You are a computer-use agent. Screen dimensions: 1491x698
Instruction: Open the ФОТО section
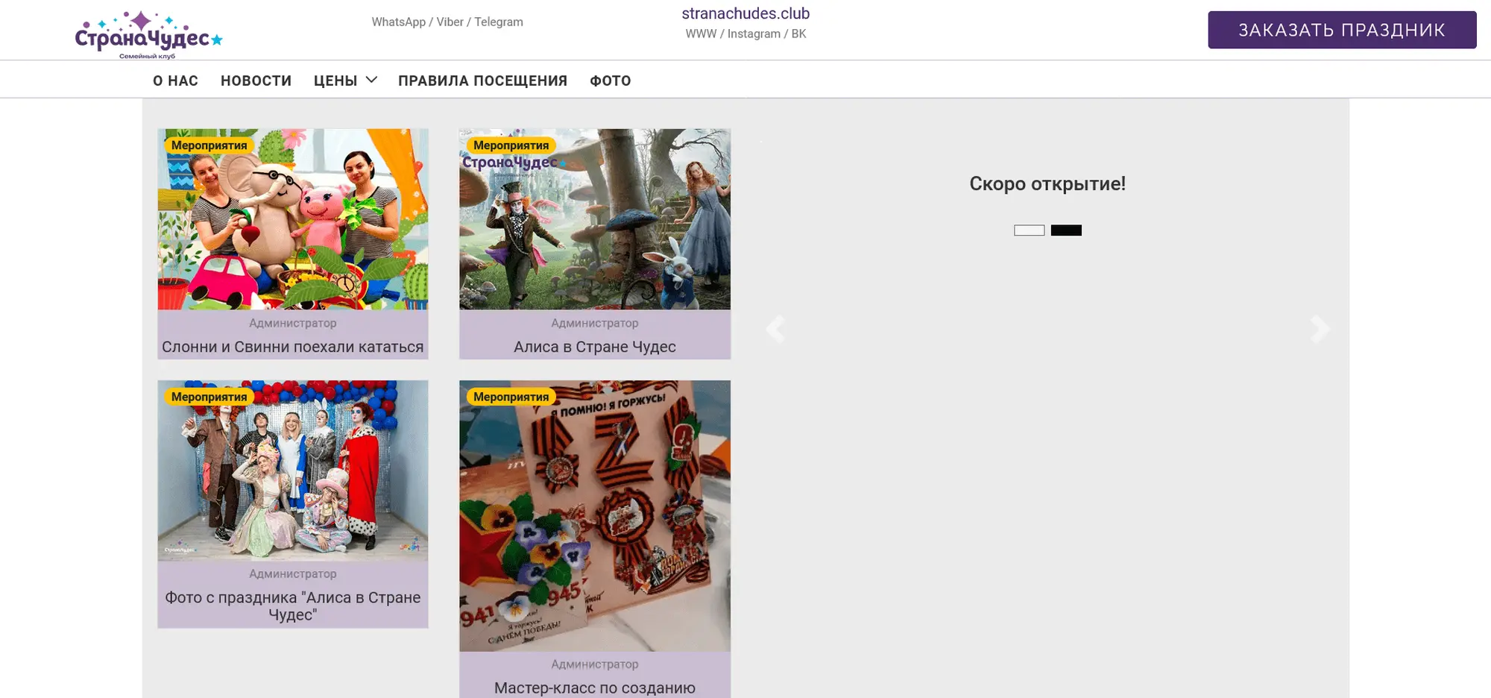[610, 81]
